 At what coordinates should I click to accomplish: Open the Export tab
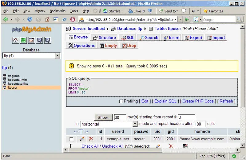[x=193, y=38]
